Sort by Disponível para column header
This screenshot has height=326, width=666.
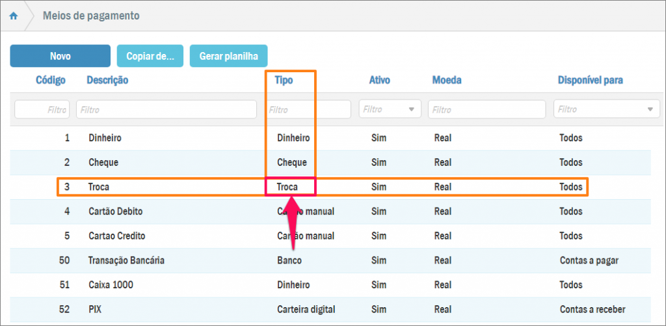[590, 81]
